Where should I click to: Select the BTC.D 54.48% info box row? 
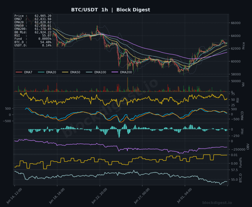(33, 42)
